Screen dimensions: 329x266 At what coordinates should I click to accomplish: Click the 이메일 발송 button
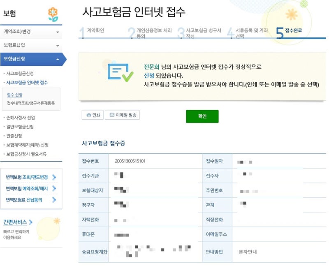click(122, 115)
